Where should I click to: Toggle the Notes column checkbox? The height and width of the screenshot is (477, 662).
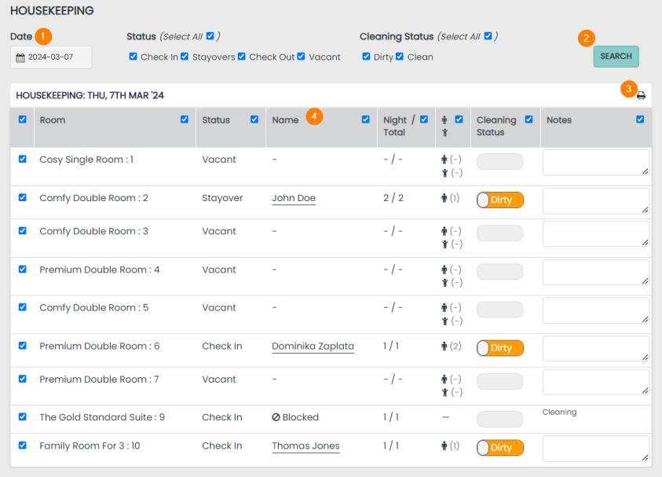pos(640,119)
